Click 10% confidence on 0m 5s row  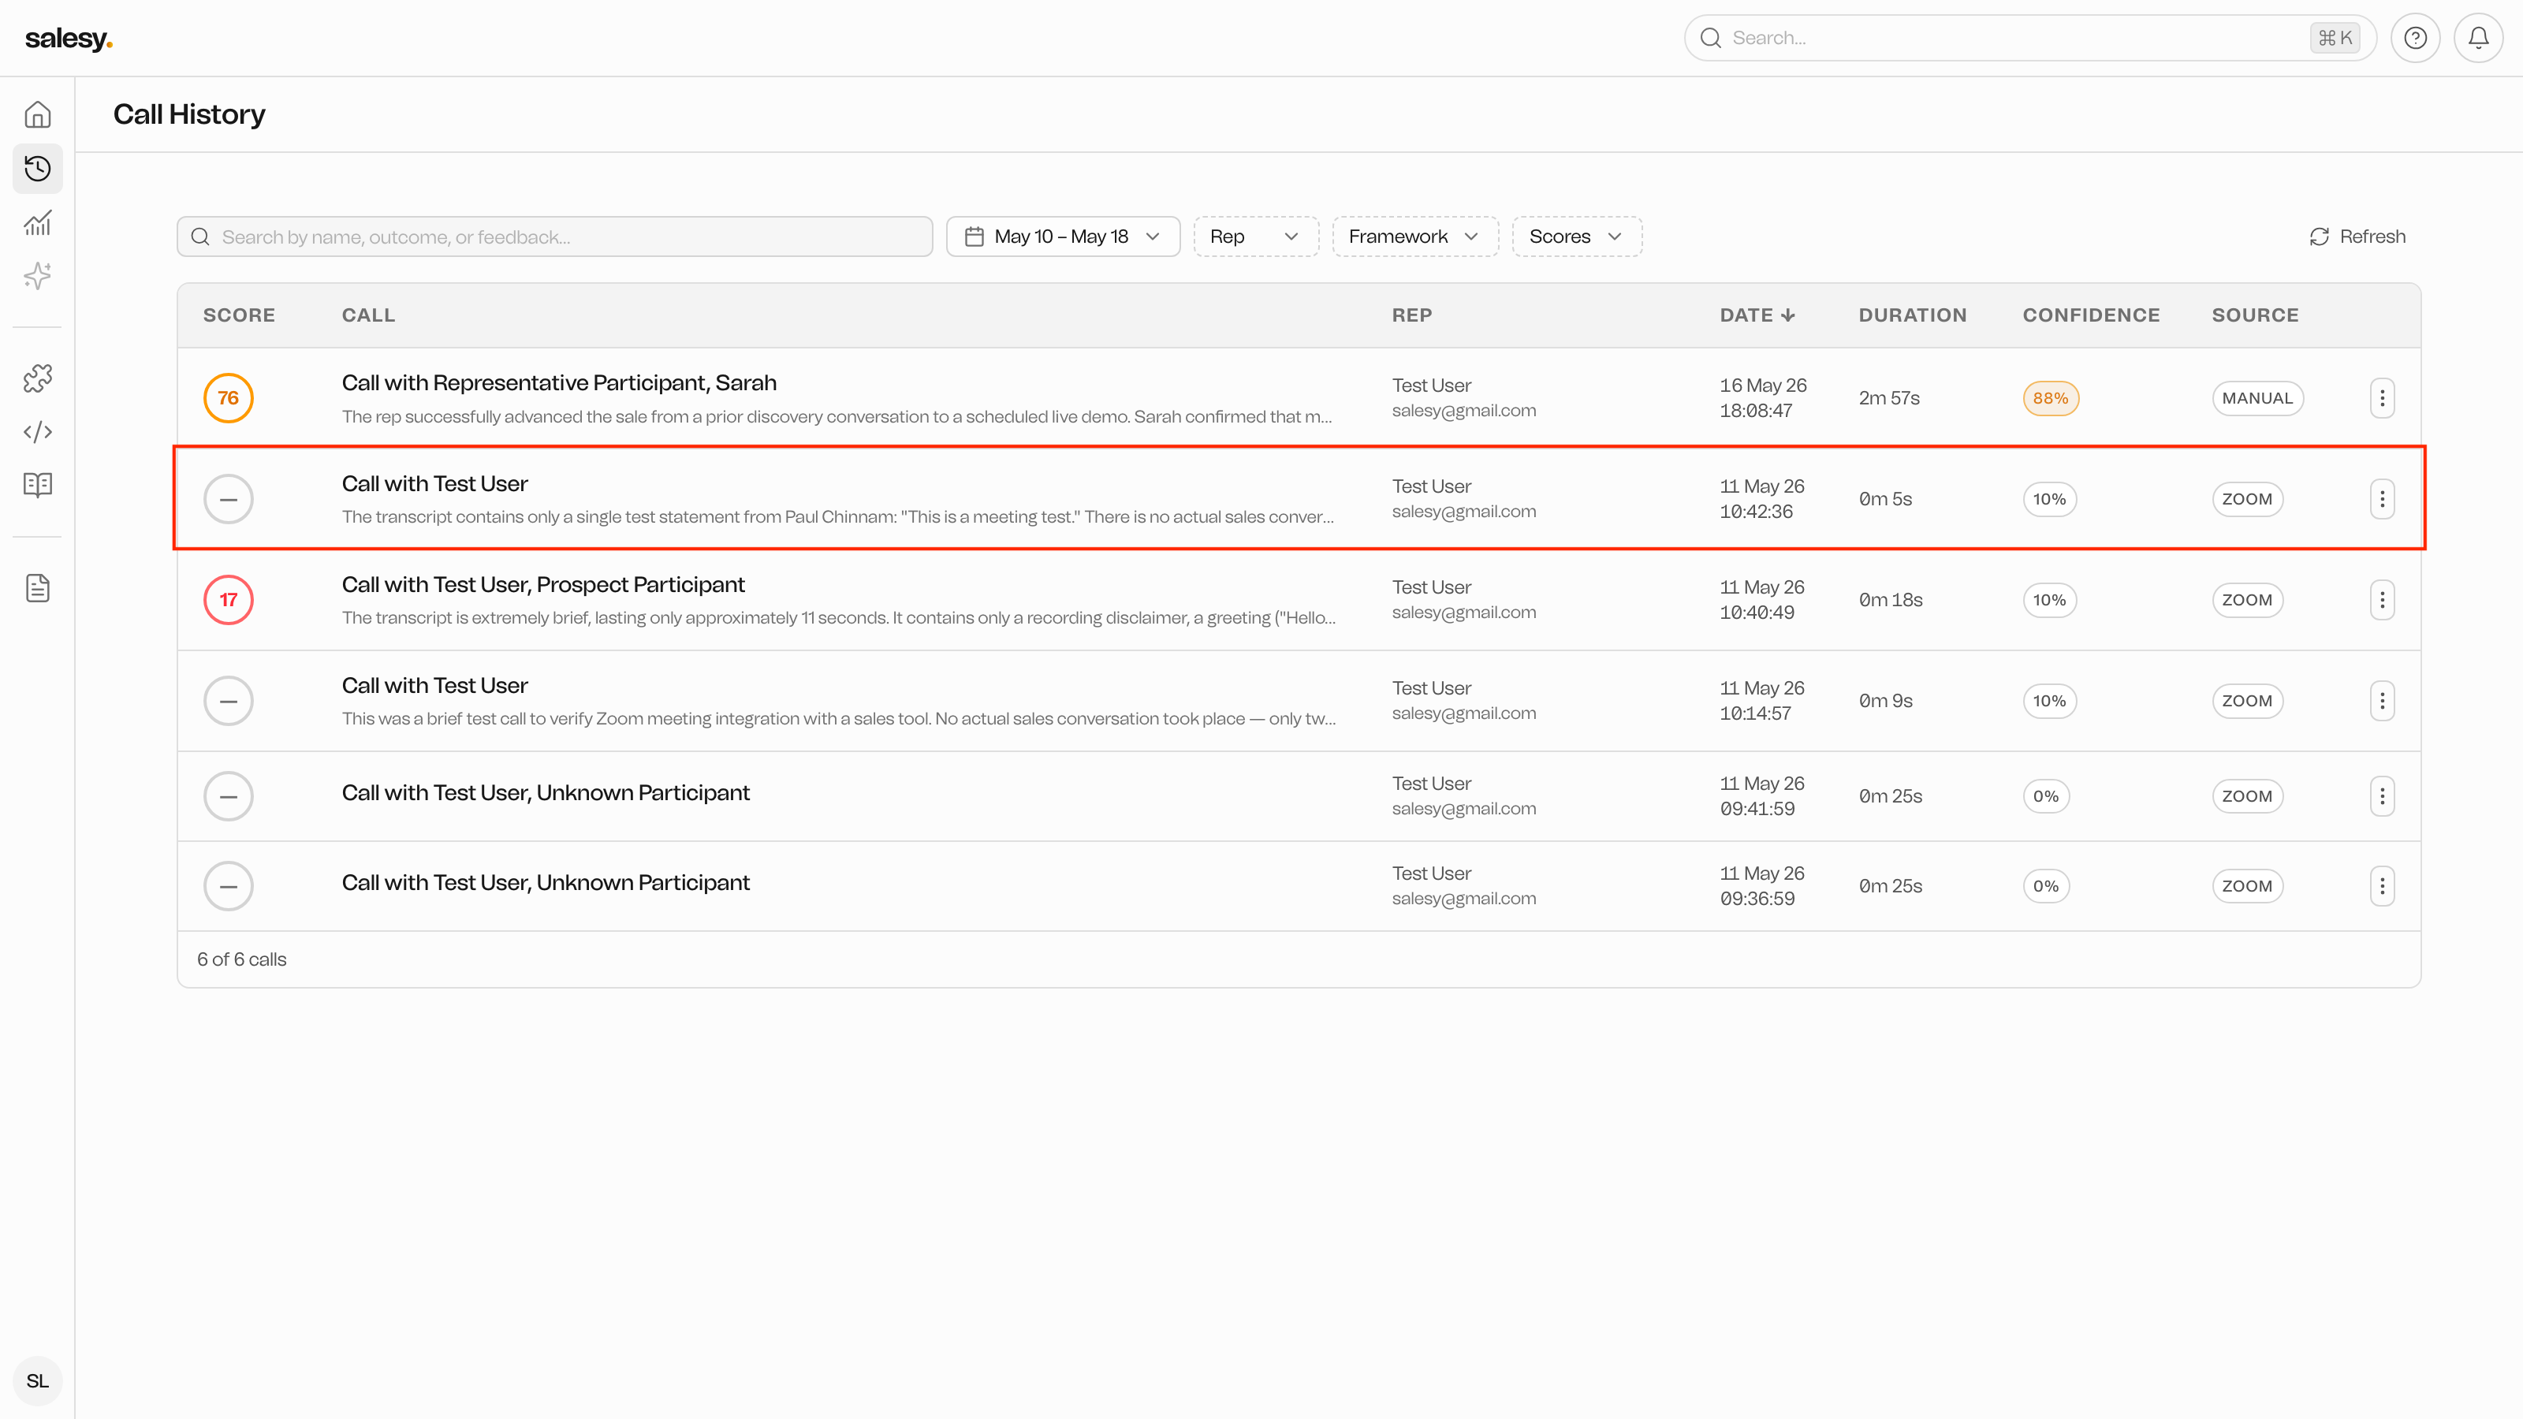pyautogui.click(x=2049, y=500)
